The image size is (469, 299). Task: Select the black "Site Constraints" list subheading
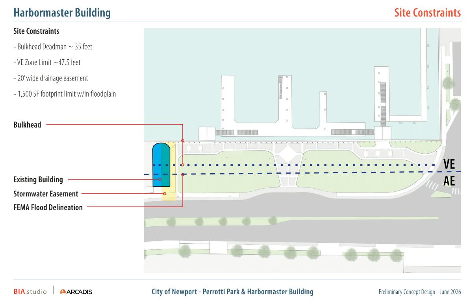pos(37,31)
